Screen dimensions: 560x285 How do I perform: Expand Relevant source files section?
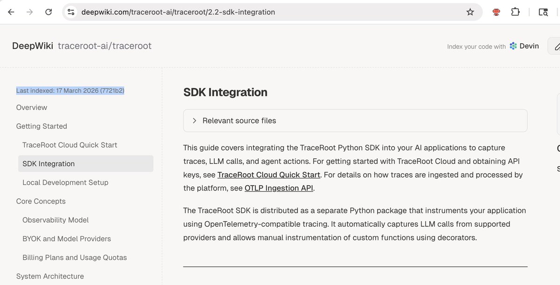click(355, 121)
